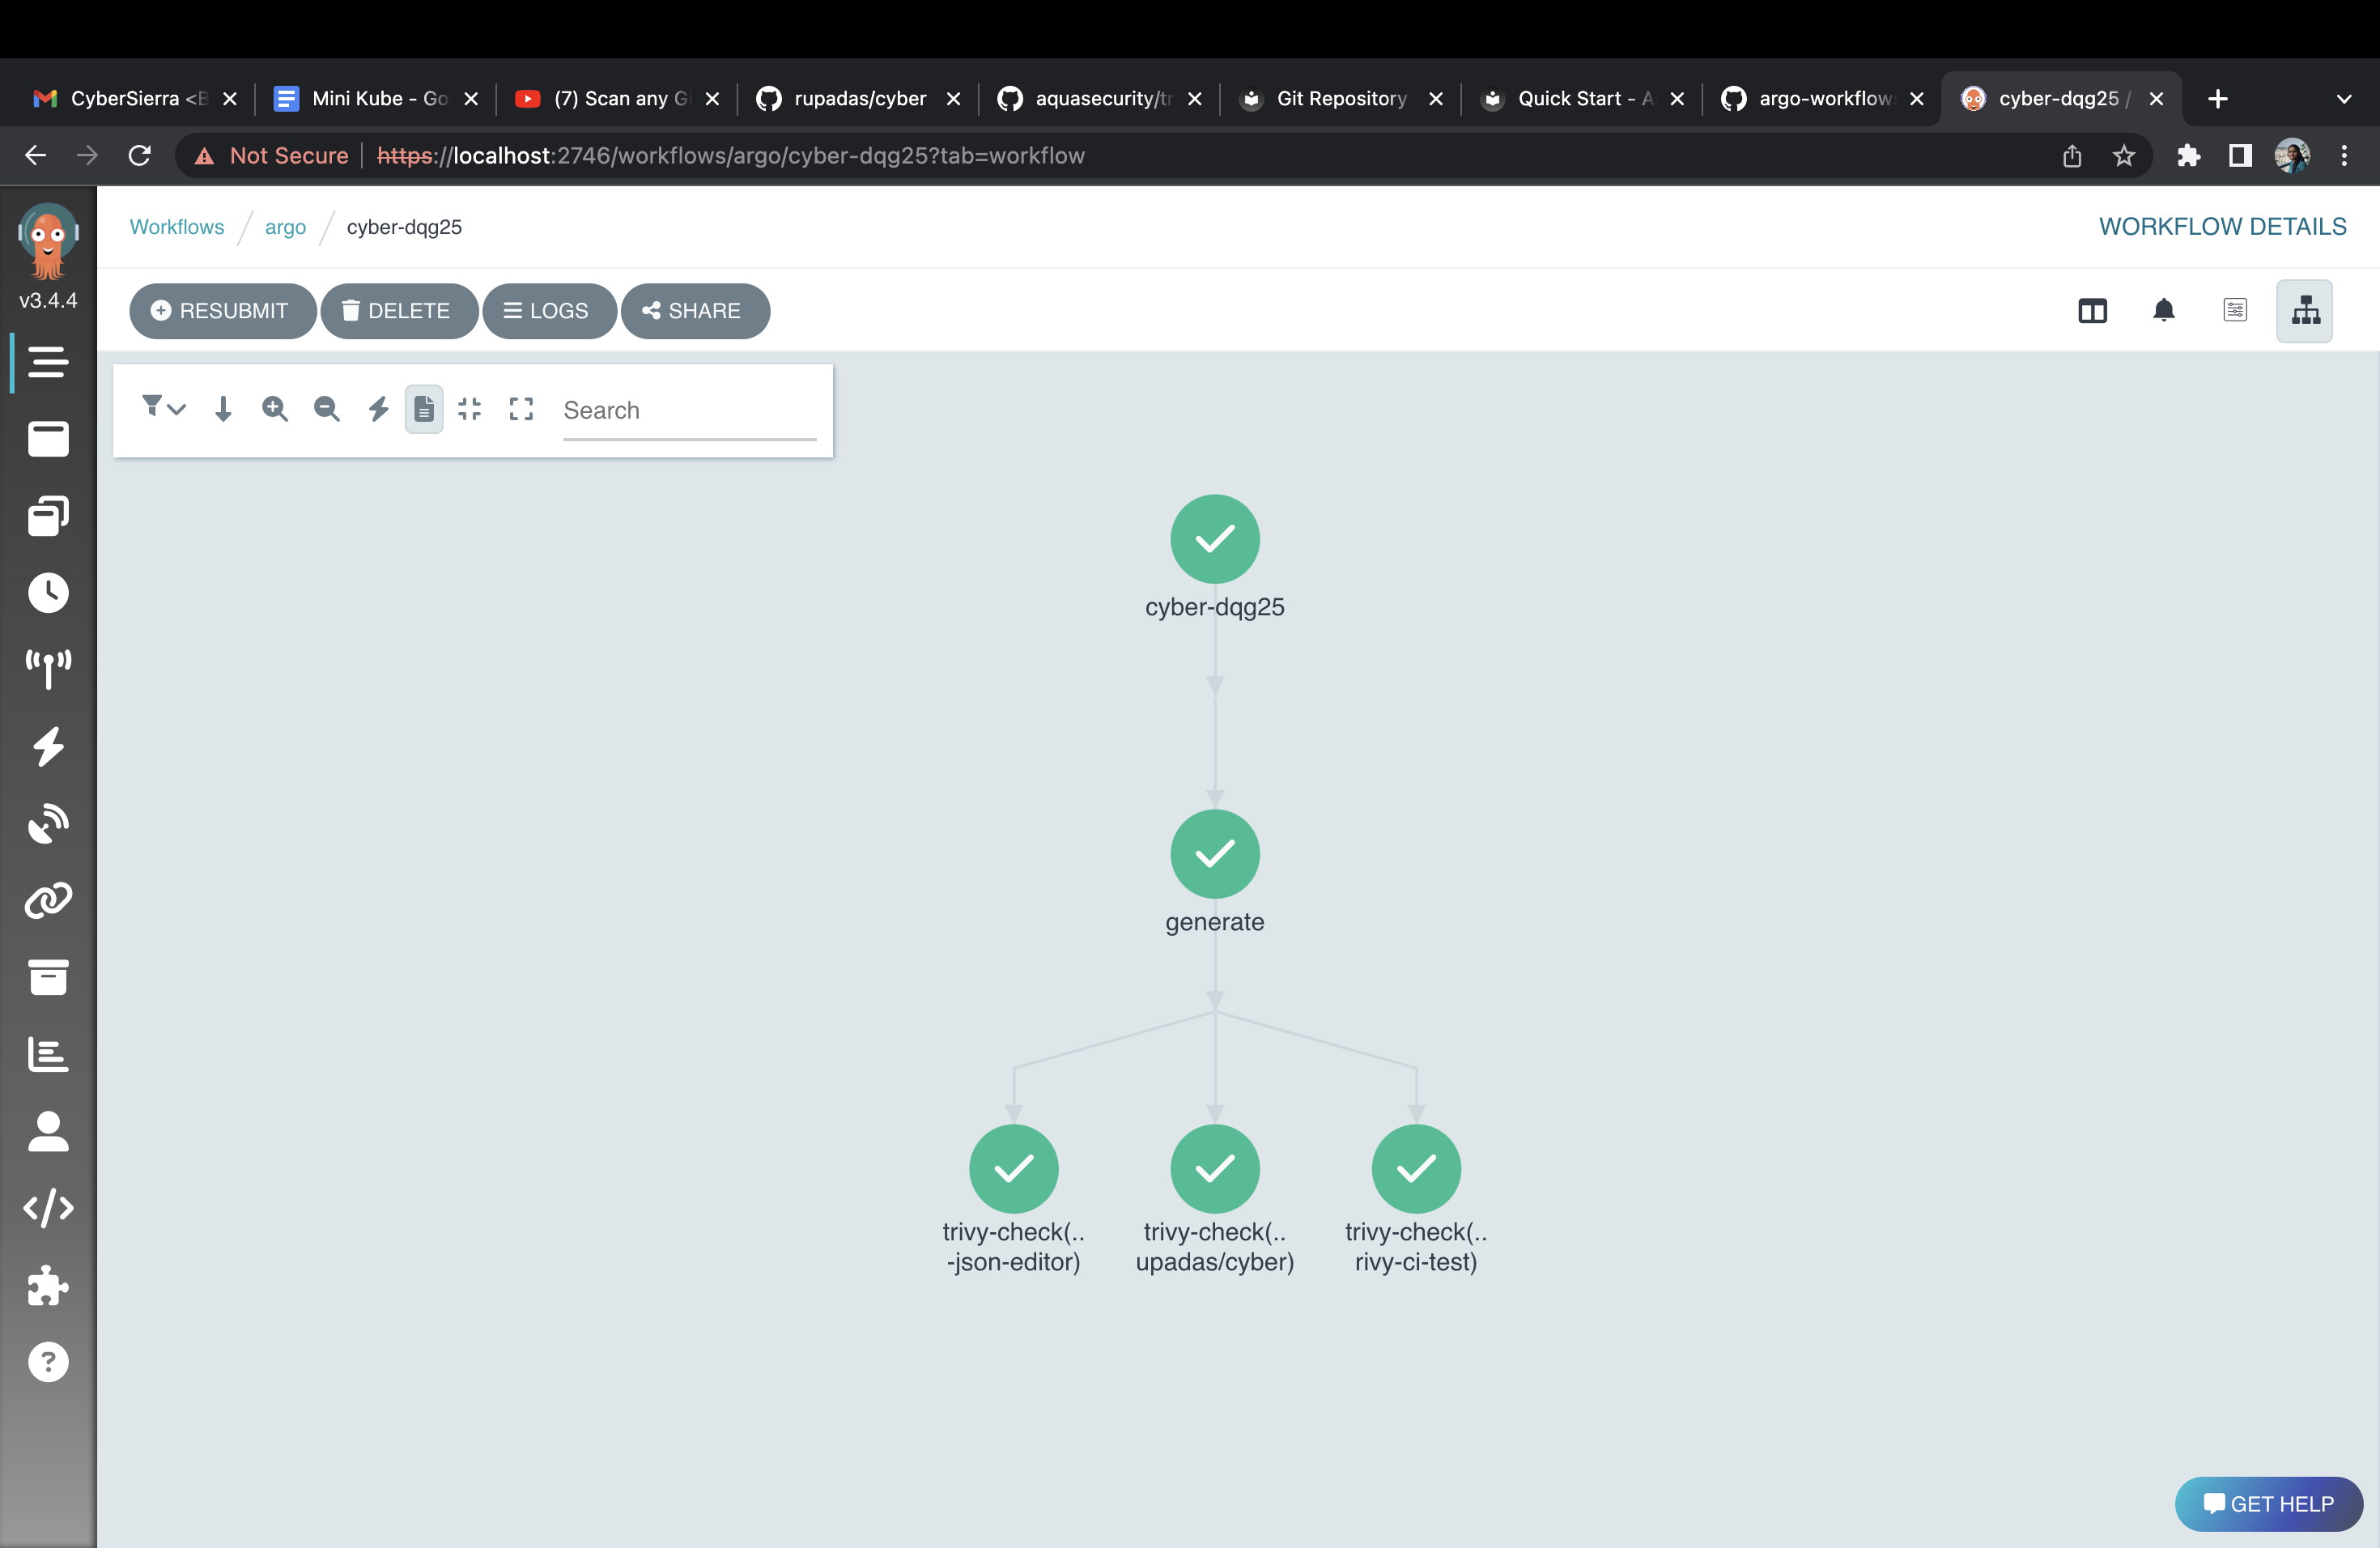This screenshot has width=2380, height=1548.
Task: Toggle the workflow graph view icon
Action: [x=2305, y=311]
